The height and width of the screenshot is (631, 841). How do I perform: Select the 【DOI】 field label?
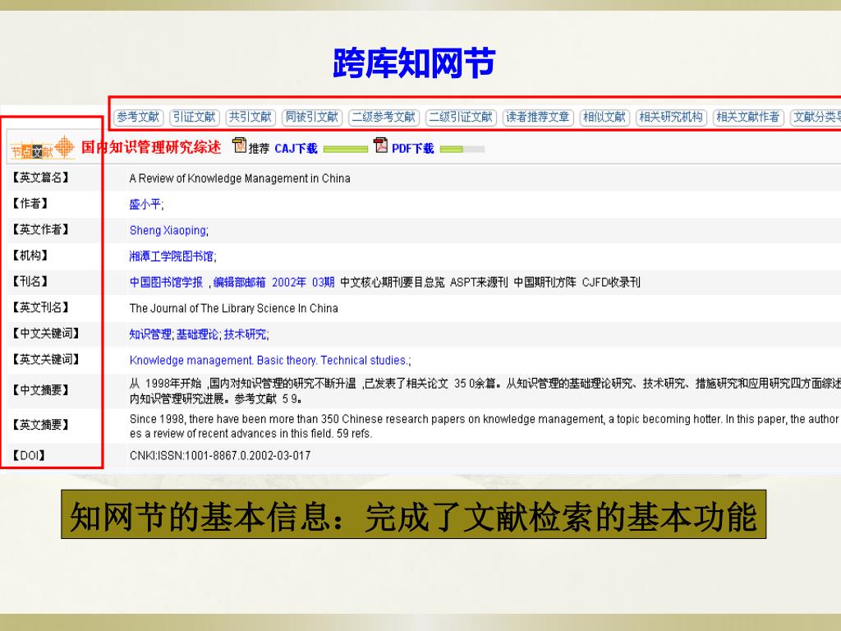coord(29,455)
